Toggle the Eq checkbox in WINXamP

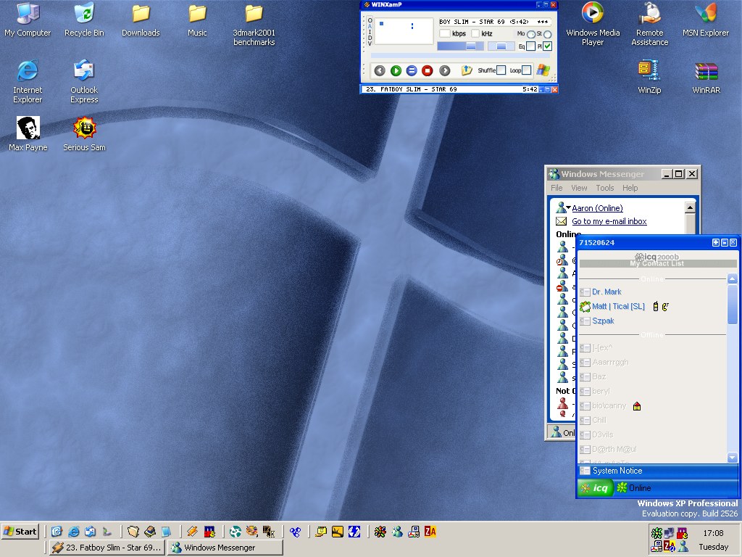pos(530,46)
